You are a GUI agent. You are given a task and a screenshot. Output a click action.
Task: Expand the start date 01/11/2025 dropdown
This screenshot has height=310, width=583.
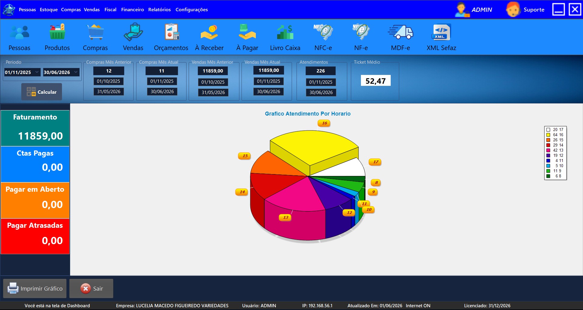click(37, 72)
